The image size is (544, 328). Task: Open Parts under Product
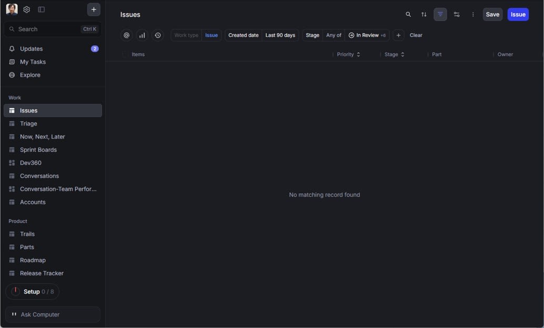53,247
